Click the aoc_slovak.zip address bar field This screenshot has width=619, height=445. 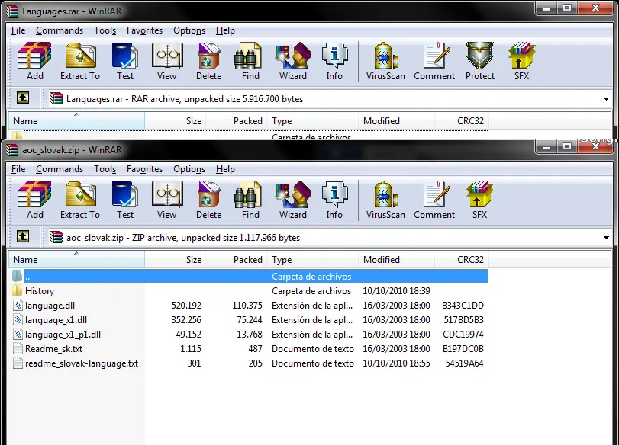tap(330, 238)
